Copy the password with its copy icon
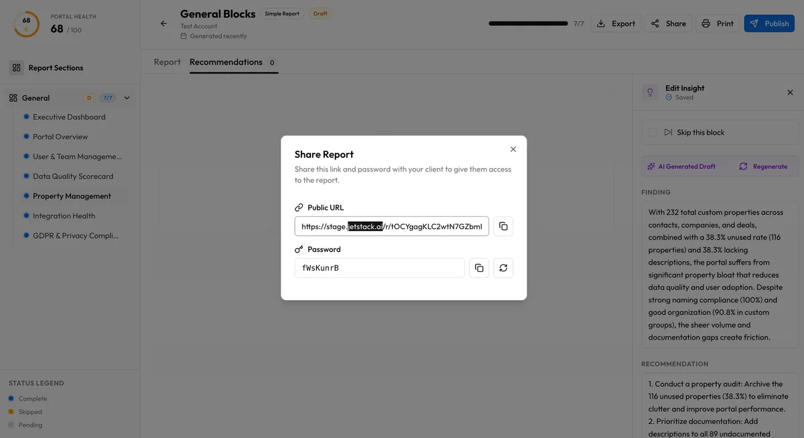Image resolution: width=804 pixels, height=438 pixels. [479, 268]
